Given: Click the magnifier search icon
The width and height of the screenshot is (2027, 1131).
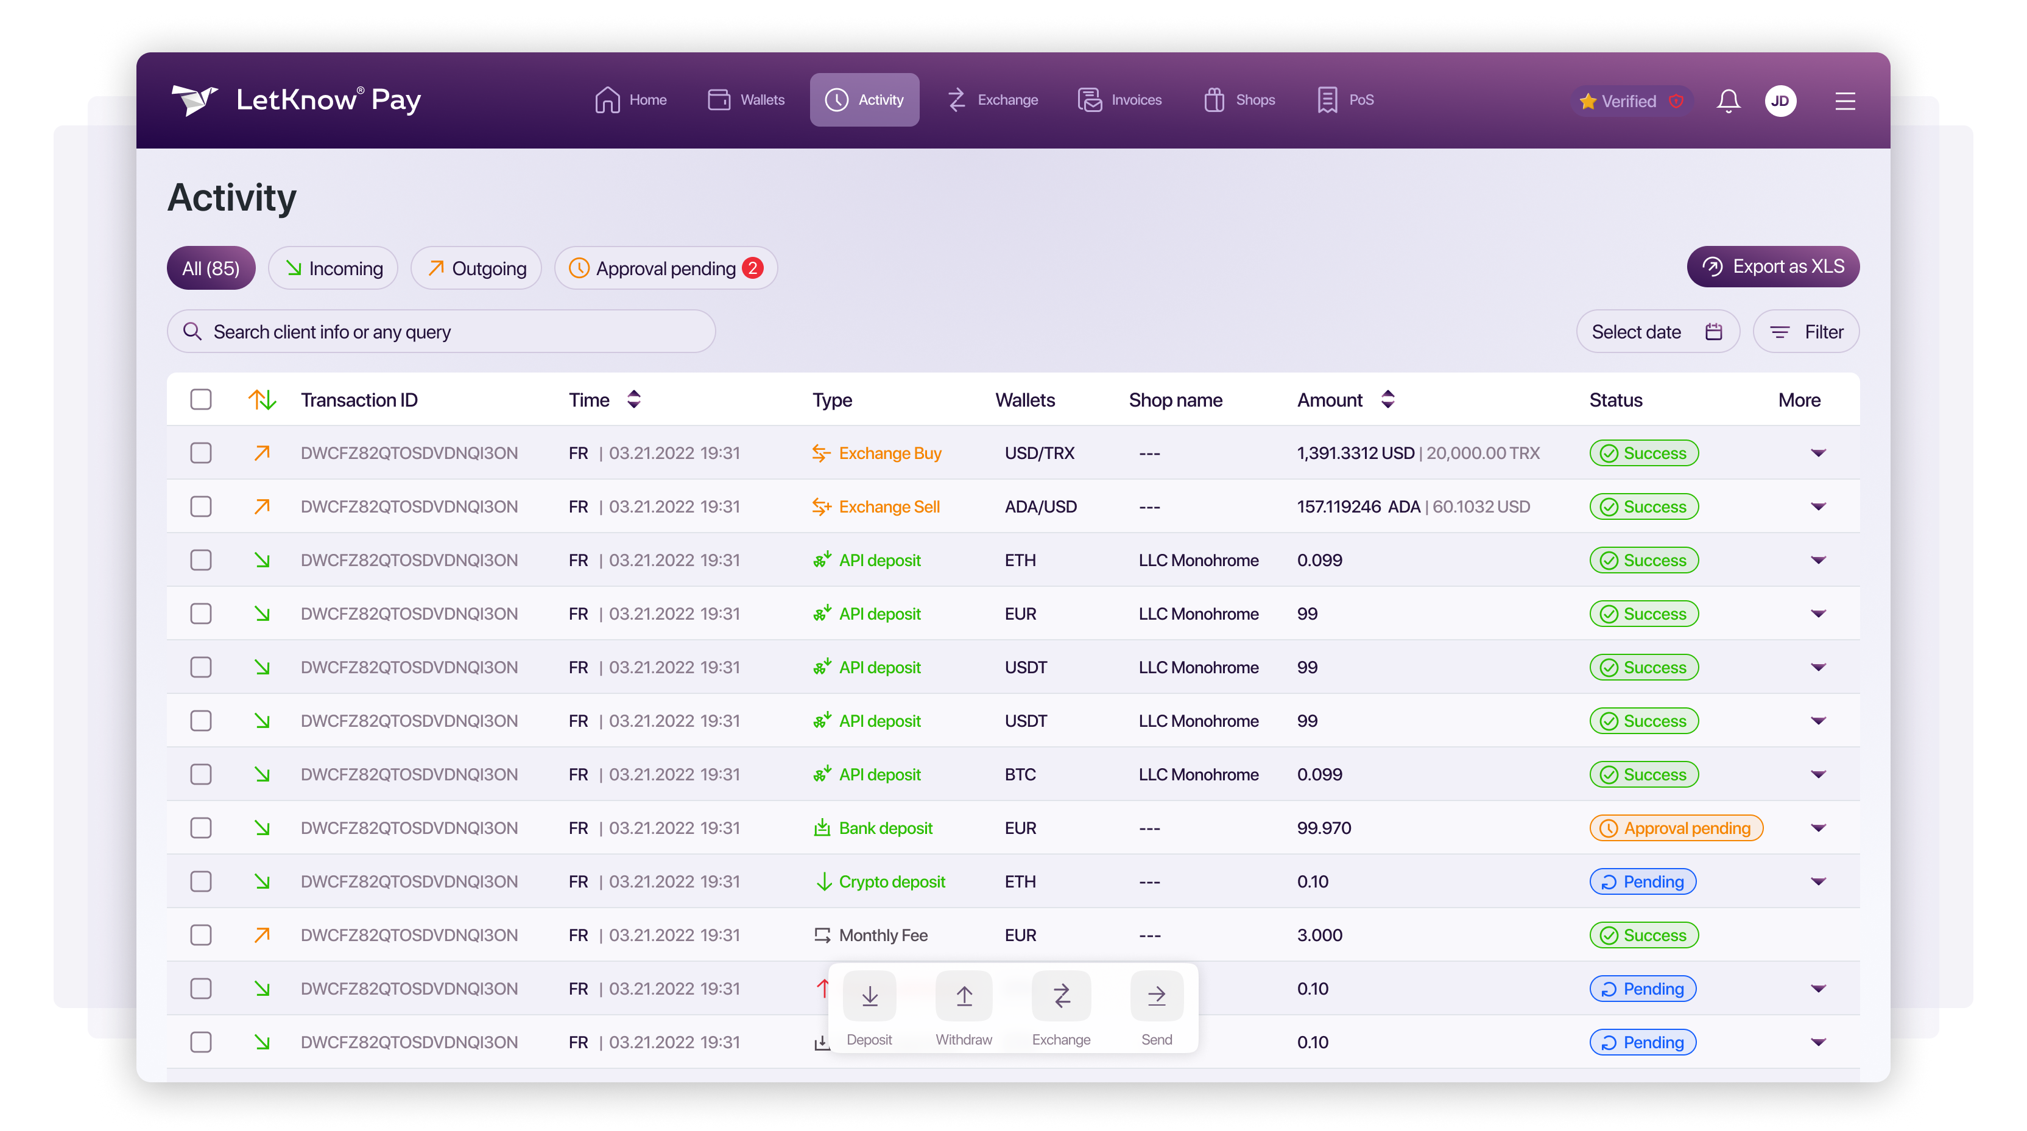Looking at the screenshot, I should (192, 331).
